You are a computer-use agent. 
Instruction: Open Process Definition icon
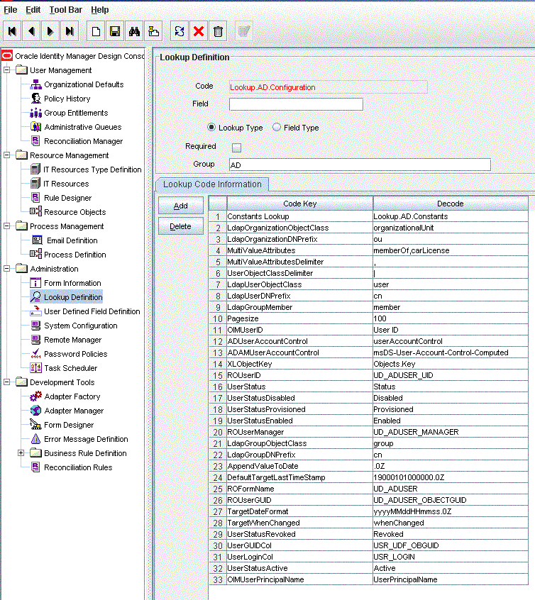[x=35, y=255]
